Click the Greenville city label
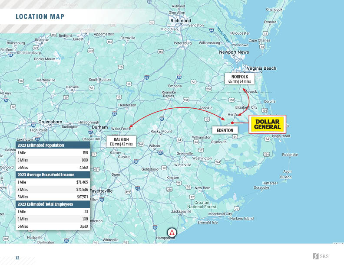Viewport: 344px width, 265px height. [x=185, y=153]
